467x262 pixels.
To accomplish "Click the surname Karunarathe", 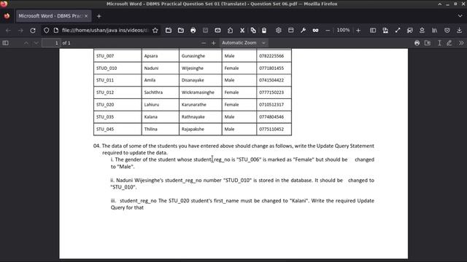I will coord(194,105).
